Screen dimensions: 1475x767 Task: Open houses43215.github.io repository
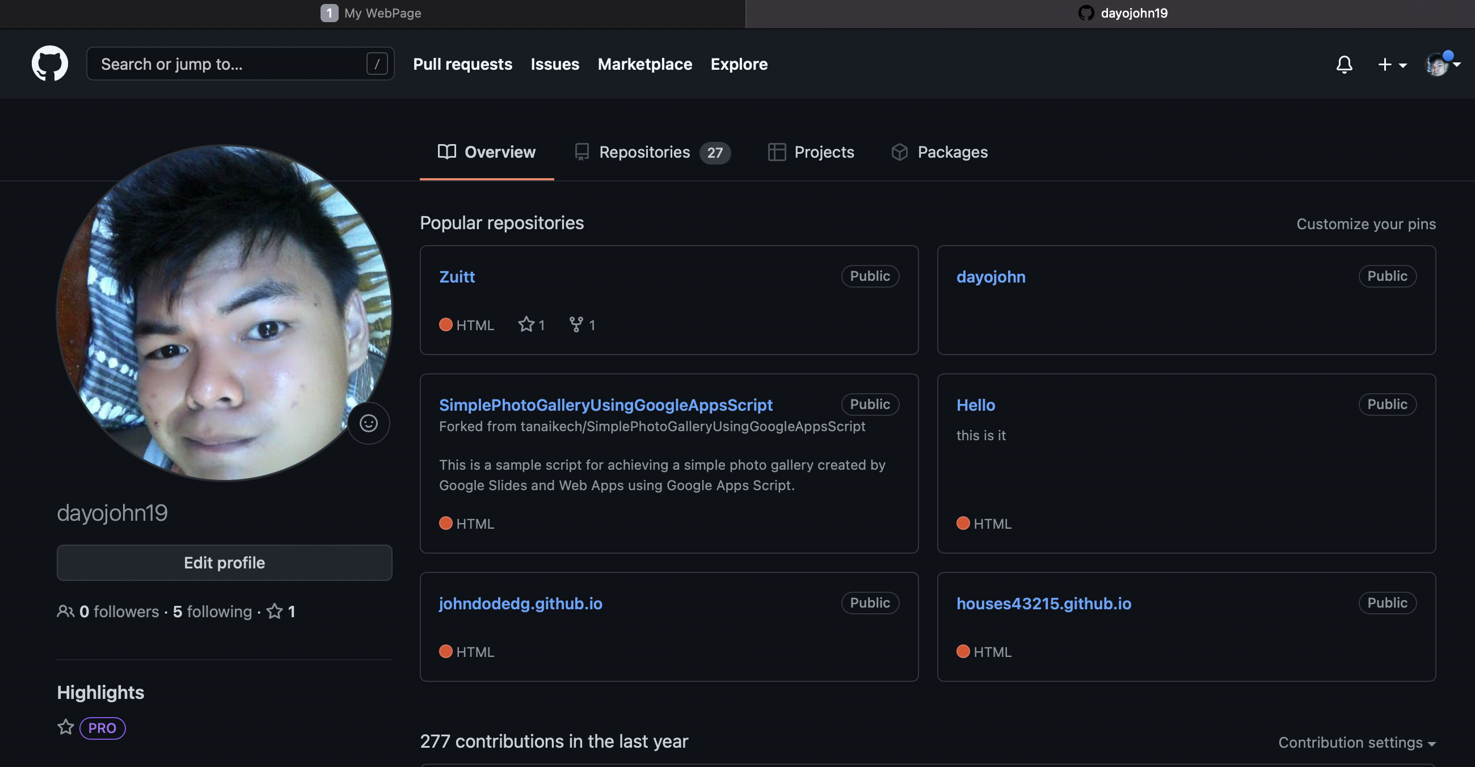(x=1044, y=603)
